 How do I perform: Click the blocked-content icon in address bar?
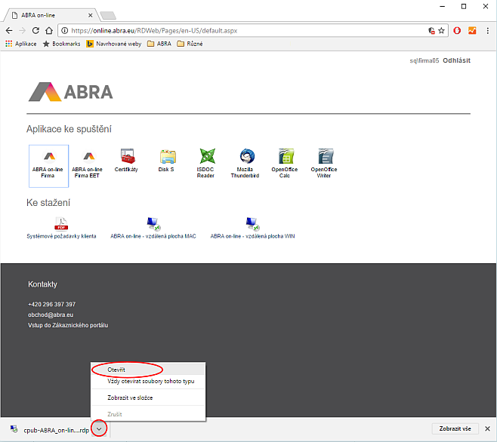tap(431, 30)
